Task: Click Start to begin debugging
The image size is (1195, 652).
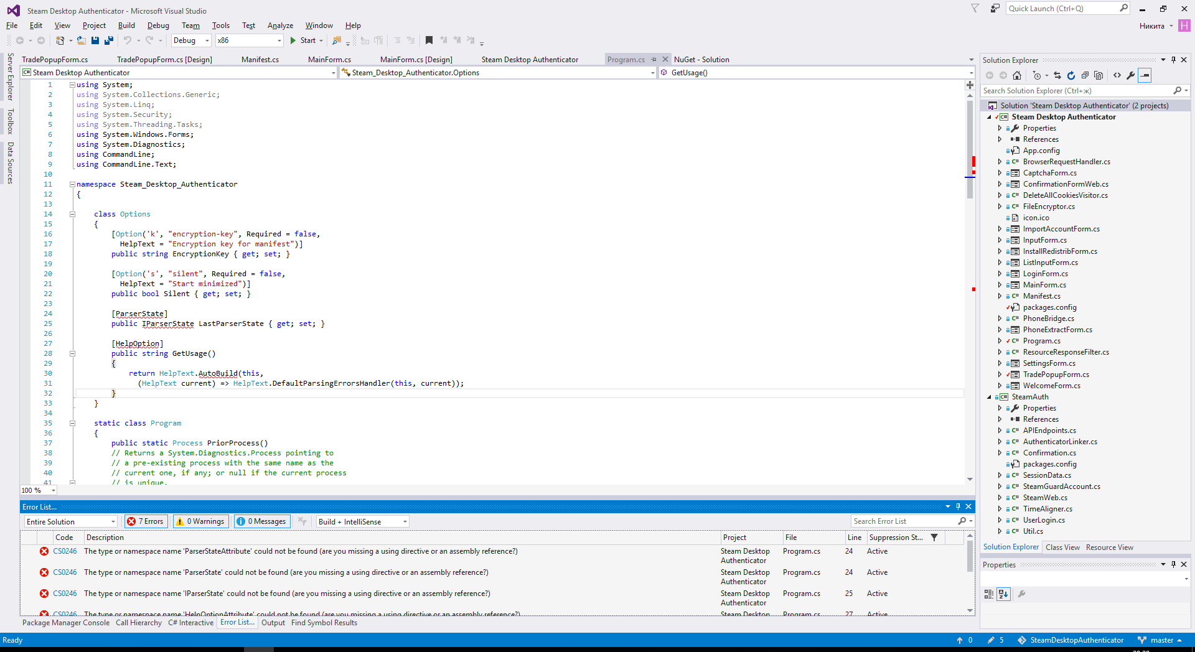Action: coord(306,40)
